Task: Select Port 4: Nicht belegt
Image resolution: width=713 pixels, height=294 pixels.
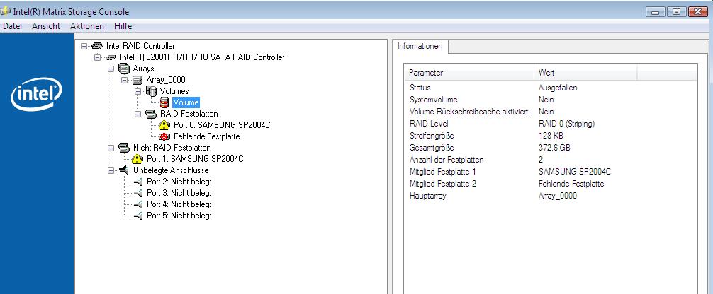Action: click(179, 205)
